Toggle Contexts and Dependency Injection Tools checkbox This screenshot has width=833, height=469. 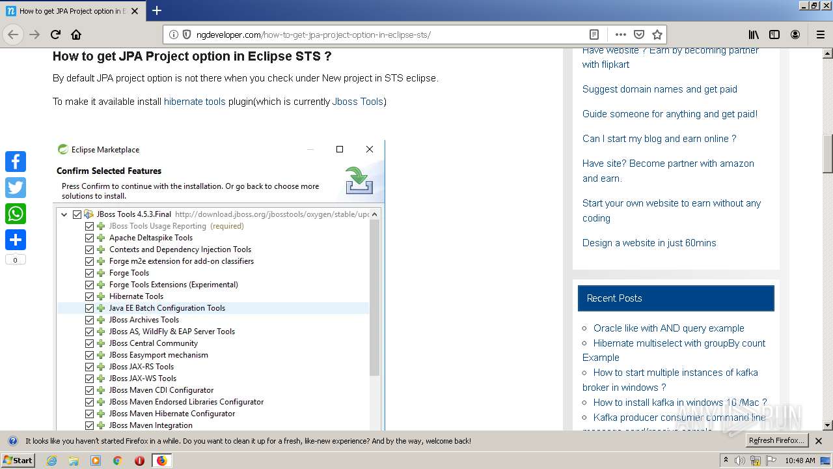[90, 249]
